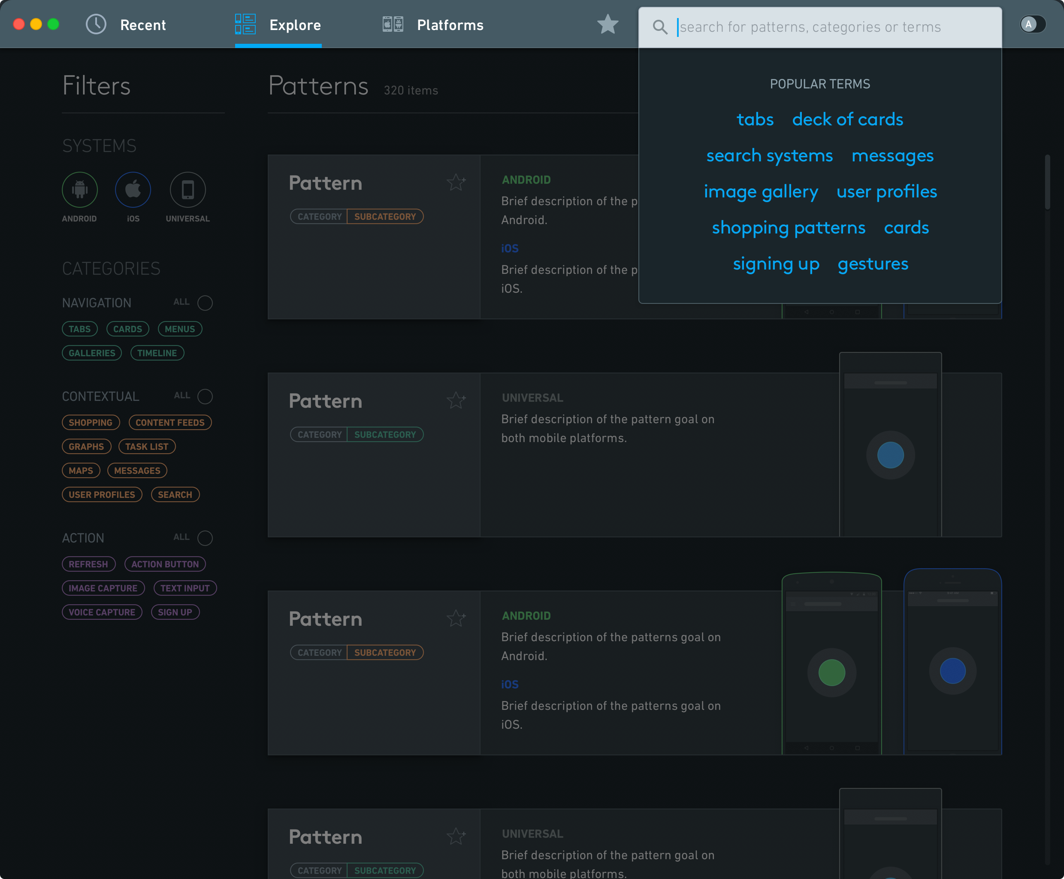This screenshot has width=1064, height=879.
Task: Click the Android system filter icon
Action: (79, 188)
